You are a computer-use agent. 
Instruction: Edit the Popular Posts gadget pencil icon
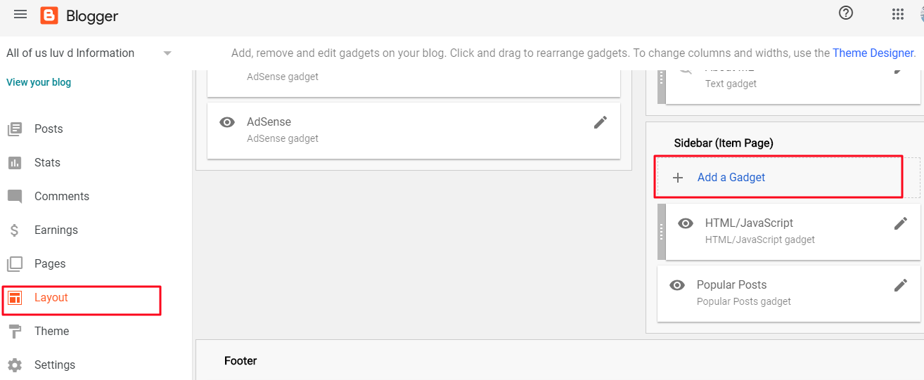(x=901, y=285)
